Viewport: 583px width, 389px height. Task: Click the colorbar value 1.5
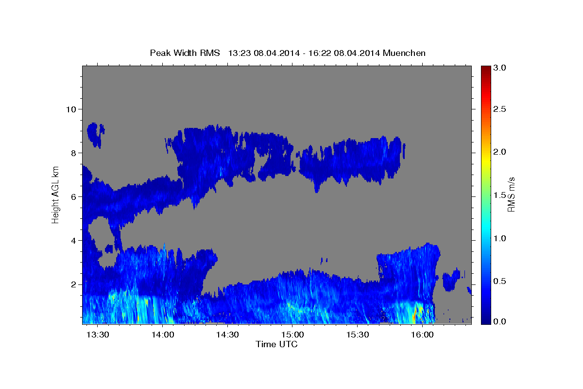tap(500, 195)
